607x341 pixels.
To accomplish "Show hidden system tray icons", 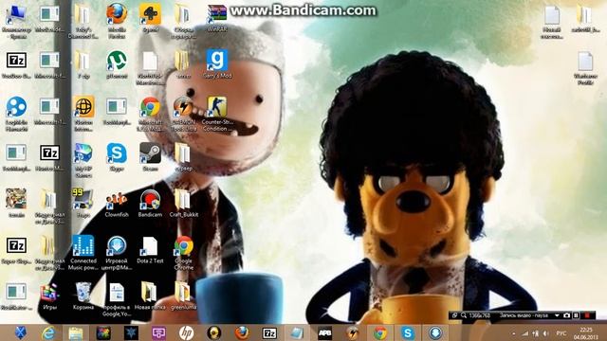I will tap(514, 333).
